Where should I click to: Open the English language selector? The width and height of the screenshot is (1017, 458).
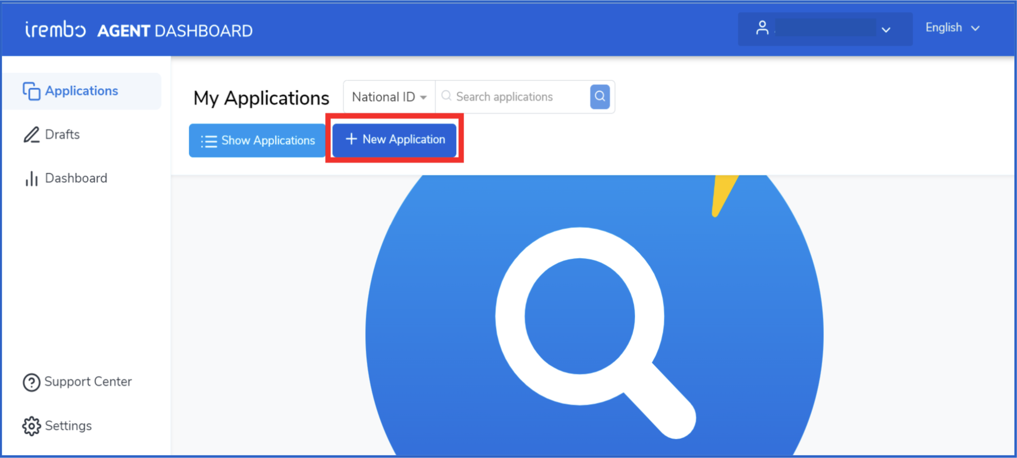(952, 28)
